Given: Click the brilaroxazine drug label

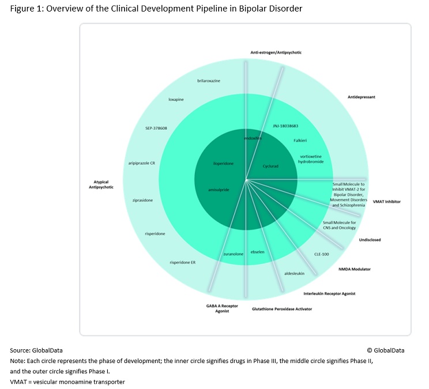Looking at the screenshot, I should (209, 81).
